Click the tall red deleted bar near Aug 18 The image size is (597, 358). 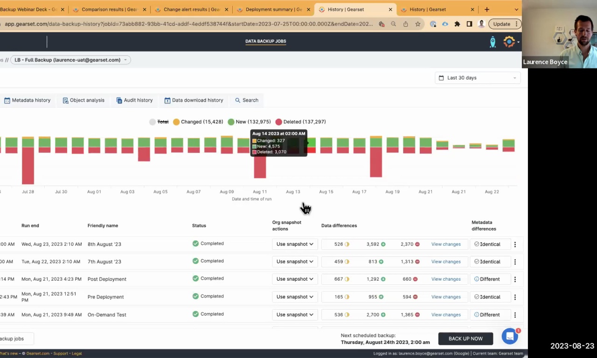(x=376, y=162)
